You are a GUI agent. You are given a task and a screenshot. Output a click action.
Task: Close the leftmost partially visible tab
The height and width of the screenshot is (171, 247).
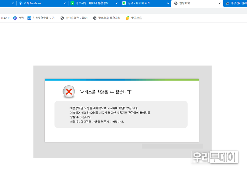(13, 3)
